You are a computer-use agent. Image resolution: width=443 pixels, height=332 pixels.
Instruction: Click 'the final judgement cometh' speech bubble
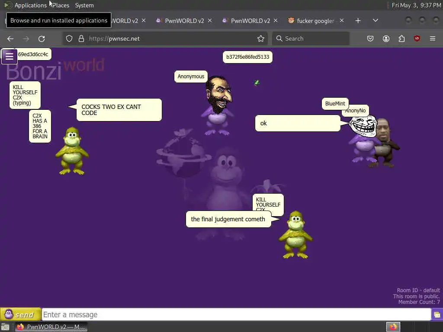(228, 219)
